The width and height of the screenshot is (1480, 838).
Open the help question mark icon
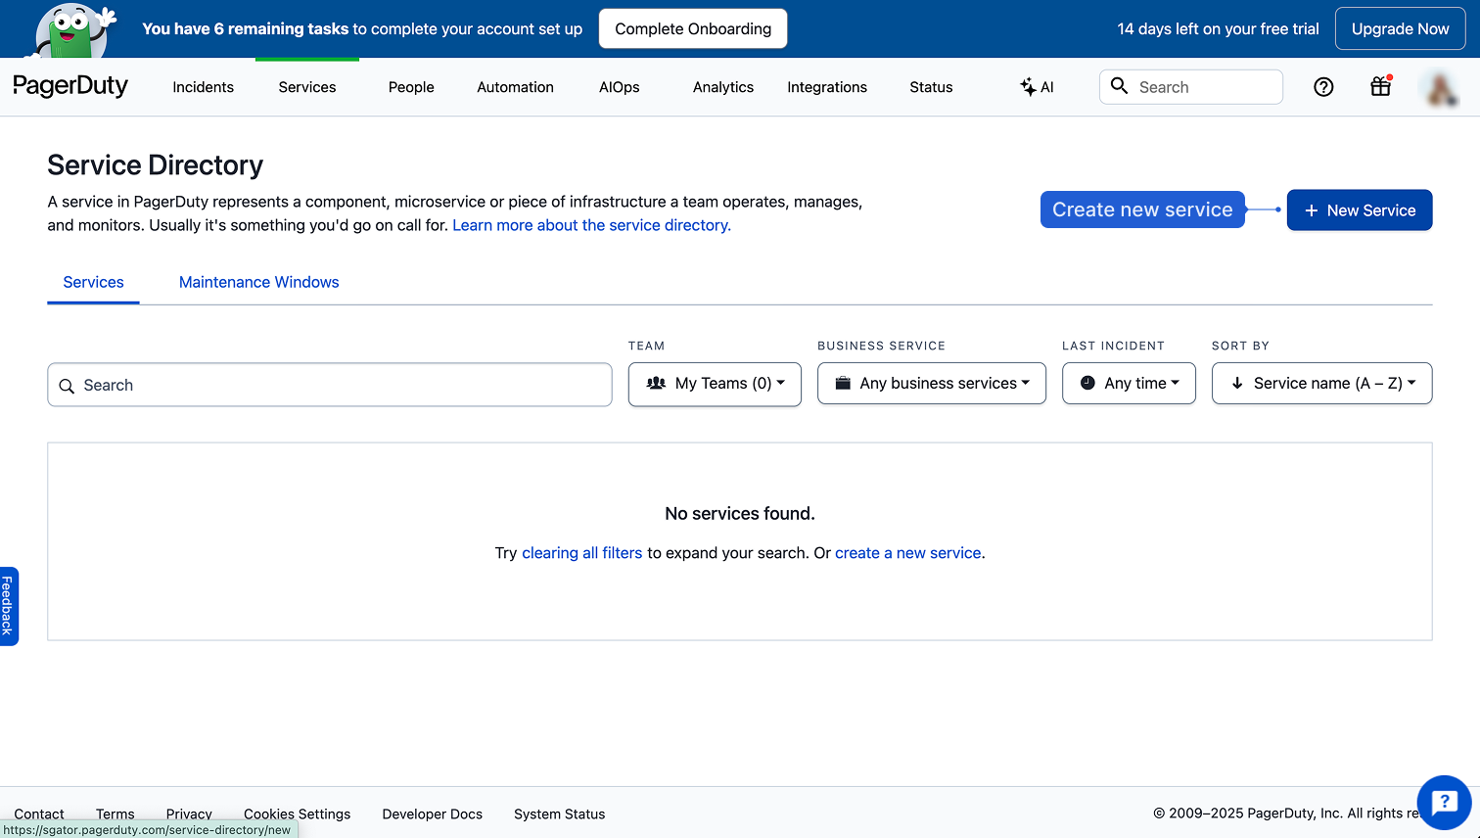click(1323, 87)
